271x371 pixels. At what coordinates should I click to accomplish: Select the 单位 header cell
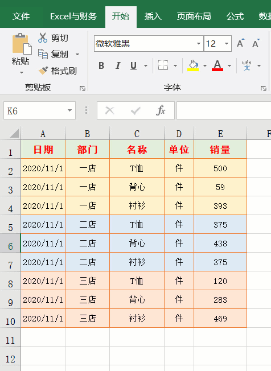pyautogui.click(x=179, y=149)
